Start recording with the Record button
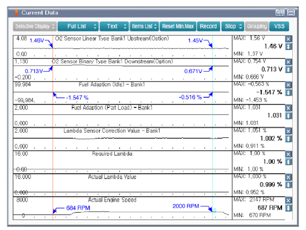Screen dimensions: 306x230 (x=208, y=26)
